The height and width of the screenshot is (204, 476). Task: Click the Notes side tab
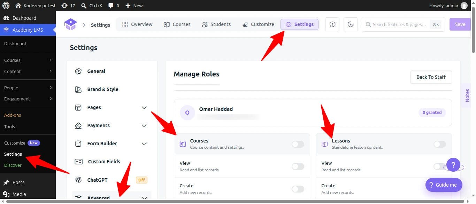[x=468, y=96]
